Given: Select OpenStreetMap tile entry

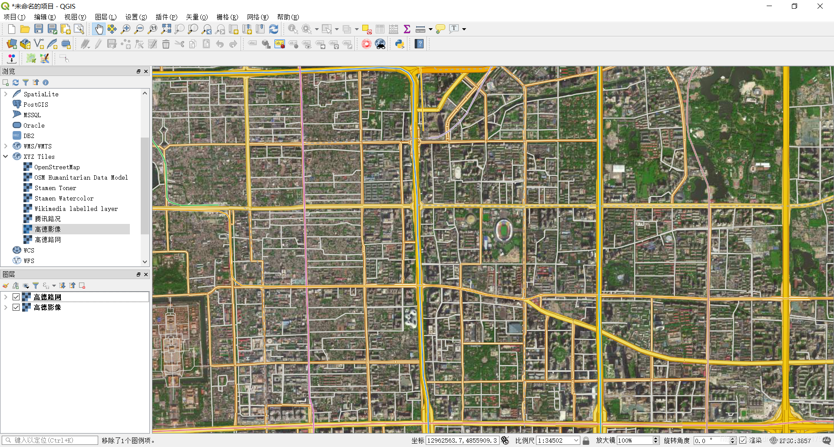Looking at the screenshot, I should [57, 167].
